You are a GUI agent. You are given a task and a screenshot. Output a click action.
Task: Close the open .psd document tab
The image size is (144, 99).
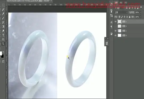[51, 1]
